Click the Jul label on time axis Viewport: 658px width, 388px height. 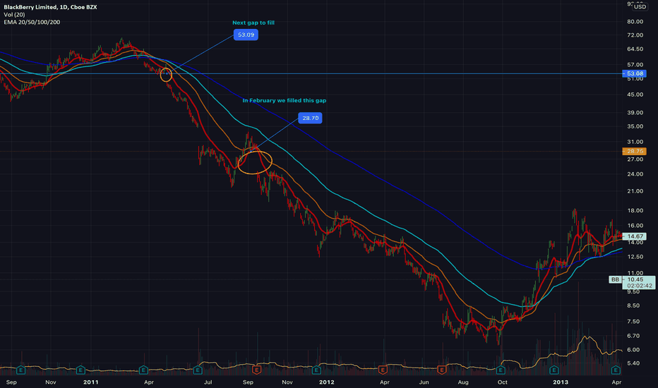208,382
